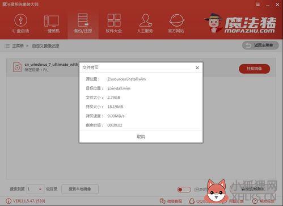This screenshot has width=283, height=206.
Task: Open the 人工服务 support icon
Action: (x=145, y=23)
